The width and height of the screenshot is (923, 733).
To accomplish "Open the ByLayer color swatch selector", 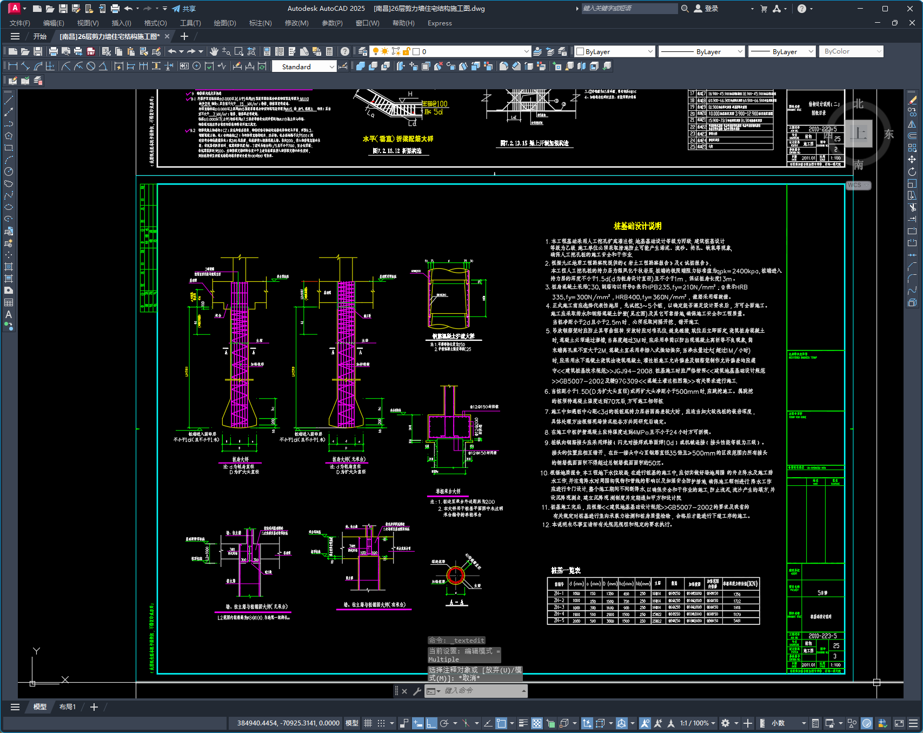I will pyautogui.click(x=615, y=51).
